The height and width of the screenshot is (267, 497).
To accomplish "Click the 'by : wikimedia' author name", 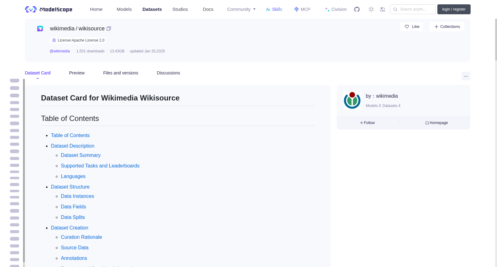I will 382,96.
